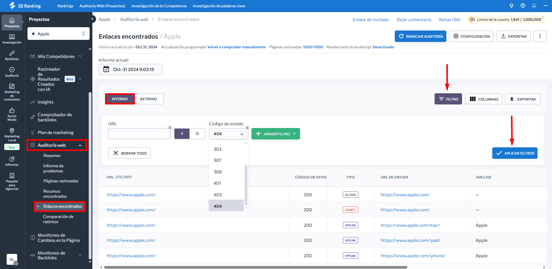This screenshot has width=552, height=269.
Task: Open Marketing Local section
Action: pos(12,135)
